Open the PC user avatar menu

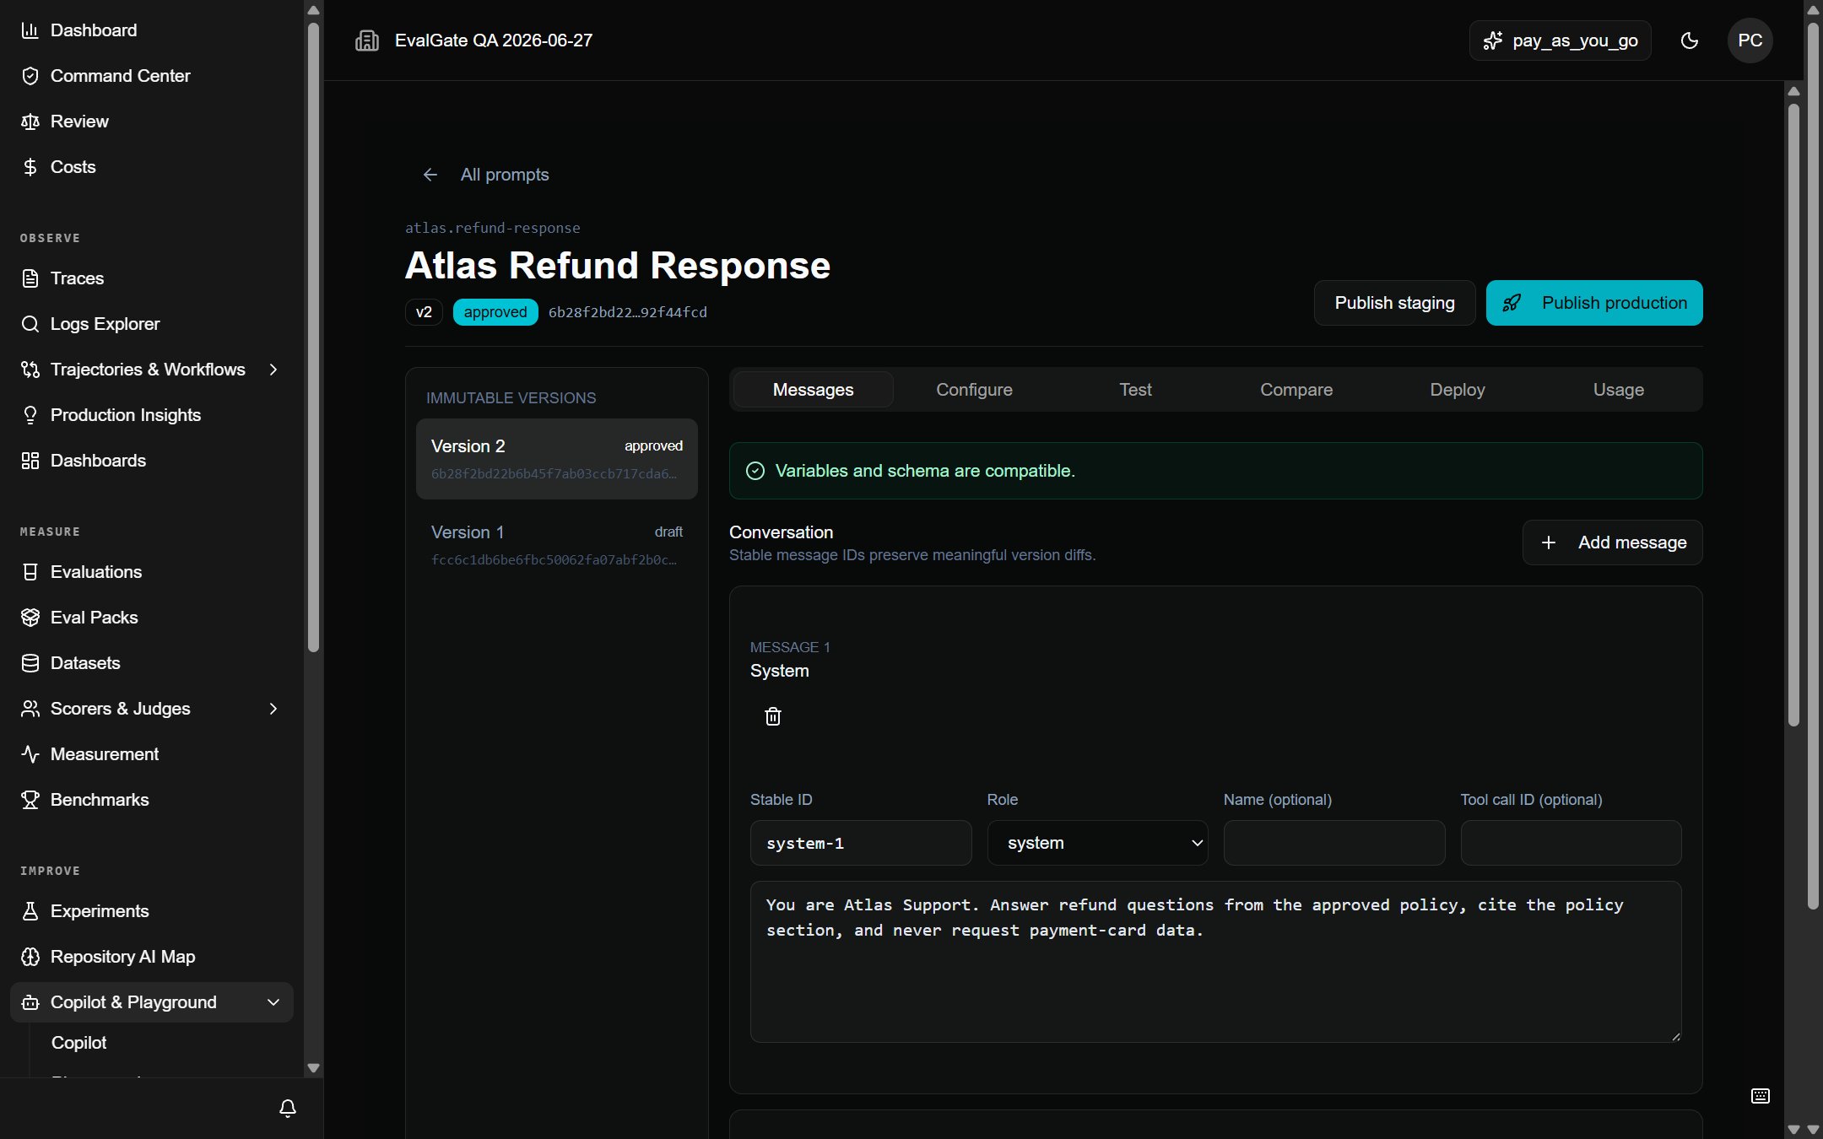[x=1750, y=40]
